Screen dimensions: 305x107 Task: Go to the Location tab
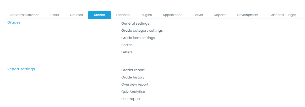(123, 15)
